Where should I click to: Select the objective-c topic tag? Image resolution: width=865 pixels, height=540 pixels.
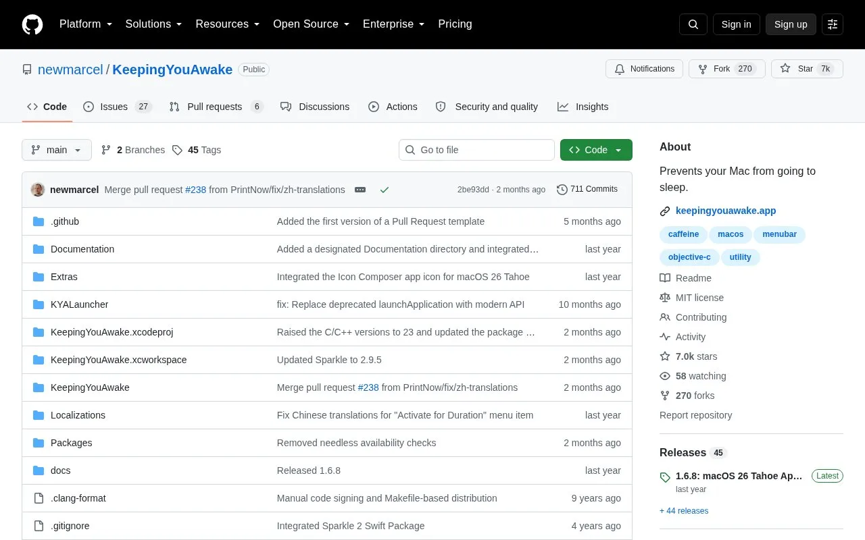689,257
